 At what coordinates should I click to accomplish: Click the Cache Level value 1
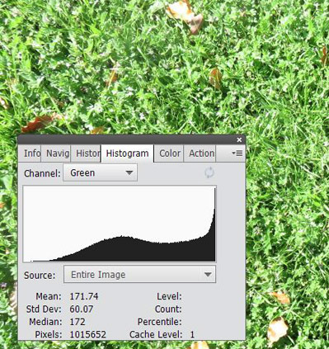(x=192, y=335)
